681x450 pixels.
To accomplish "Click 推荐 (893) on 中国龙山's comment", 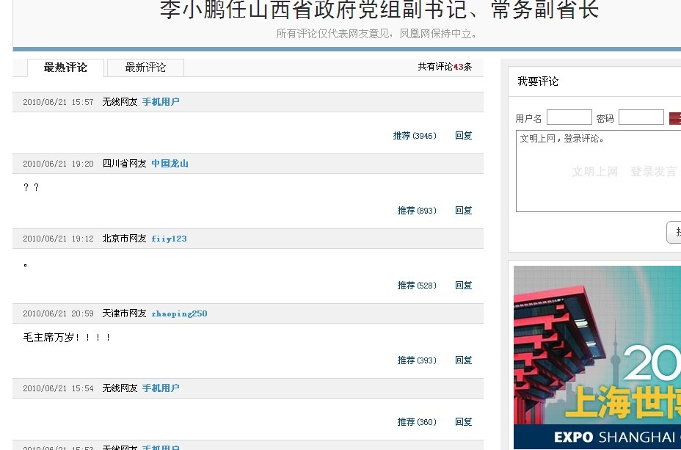I will pos(416,211).
